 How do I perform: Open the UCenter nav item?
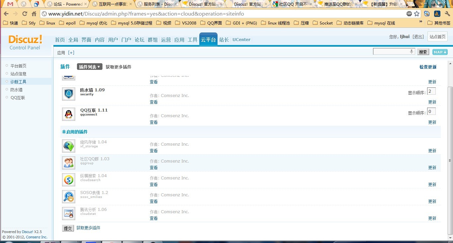pos(241,40)
